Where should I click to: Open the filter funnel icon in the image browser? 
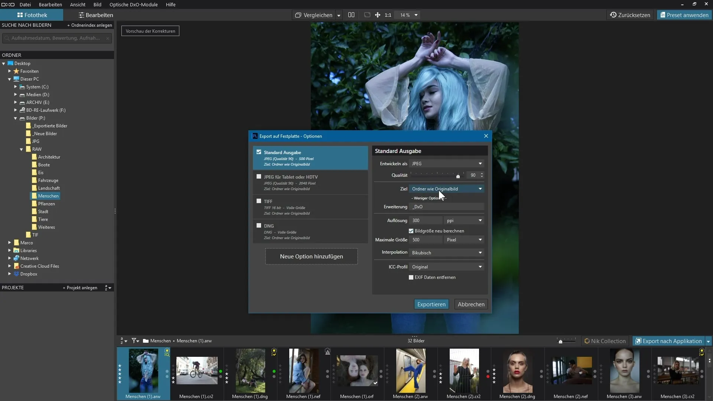[135, 340]
